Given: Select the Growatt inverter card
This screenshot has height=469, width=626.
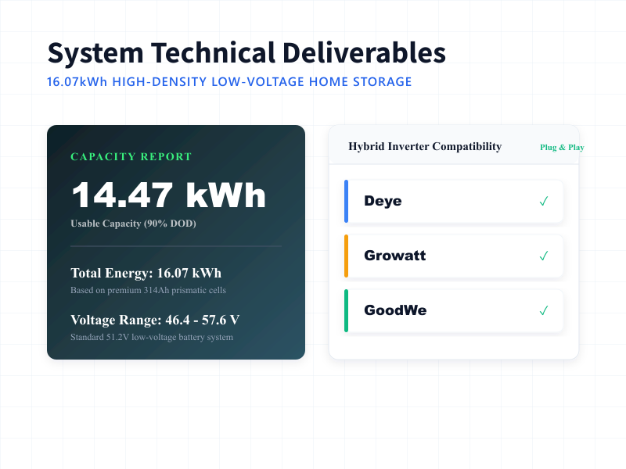Looking at the screenshot, I should (454, 256).
